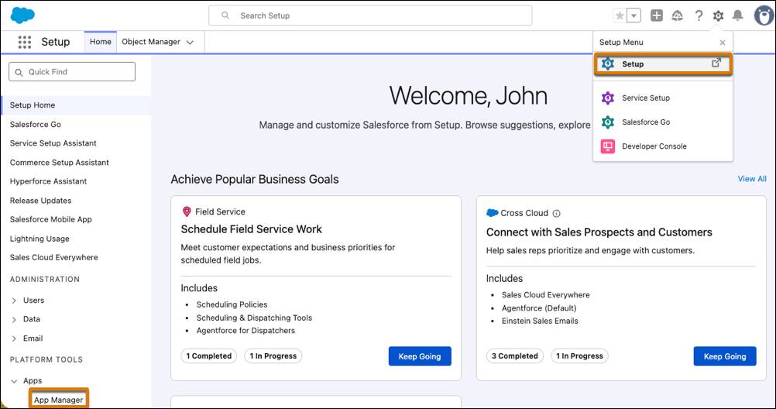Open the Object Manager tab dropdown chevron
The height and width of the screenshot is (409, 776).
pyautogui.click(x=190, y=43)
